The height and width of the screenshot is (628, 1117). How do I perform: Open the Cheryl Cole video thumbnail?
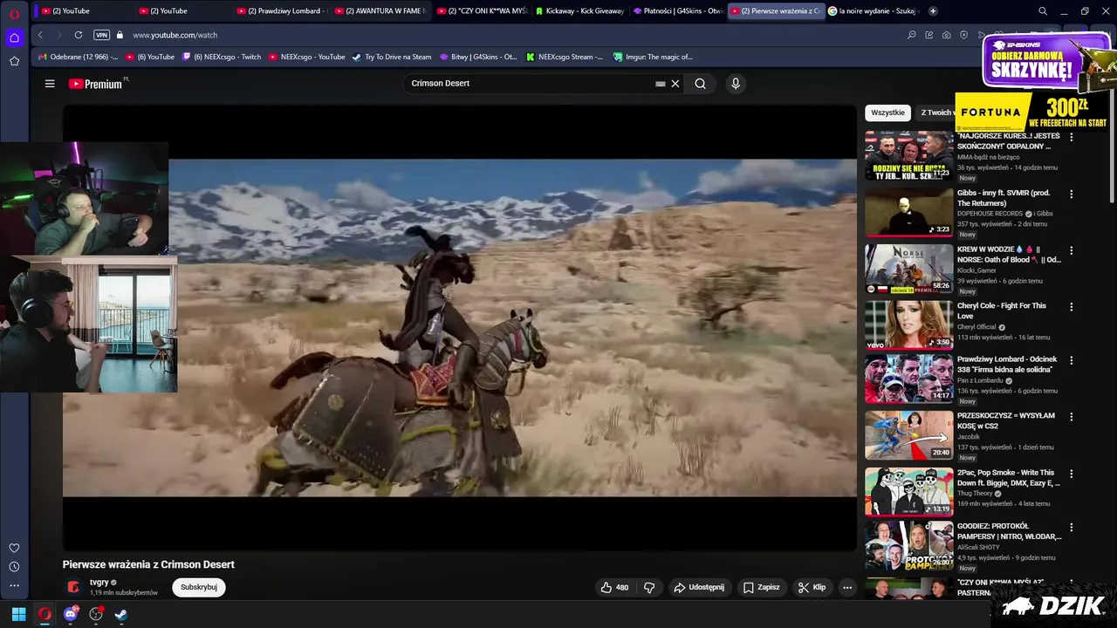tap(908, 325)
